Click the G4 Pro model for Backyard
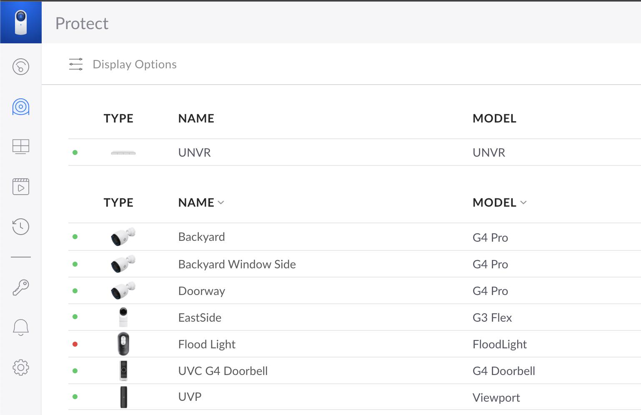 tap(490, 237)
